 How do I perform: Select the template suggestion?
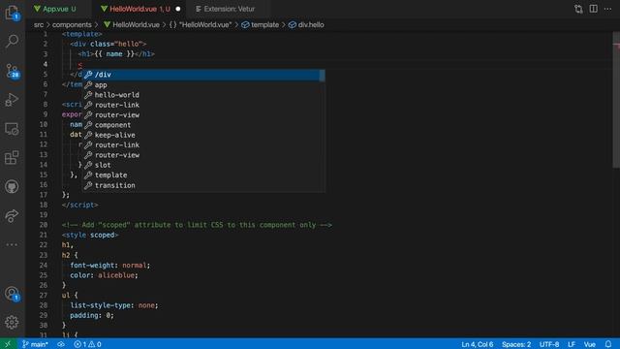point(203,174)
